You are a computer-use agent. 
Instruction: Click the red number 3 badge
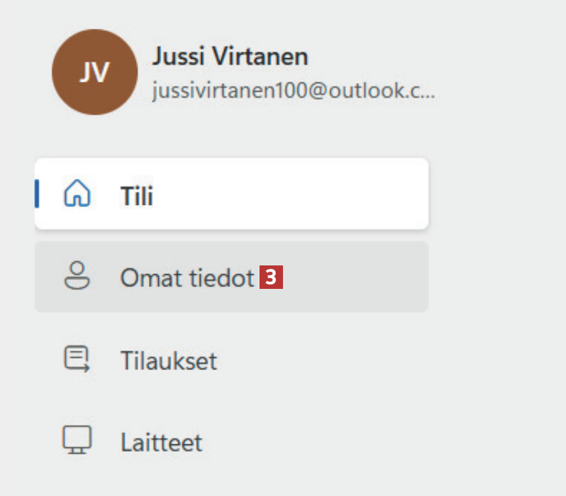click(x=271, y=277)
